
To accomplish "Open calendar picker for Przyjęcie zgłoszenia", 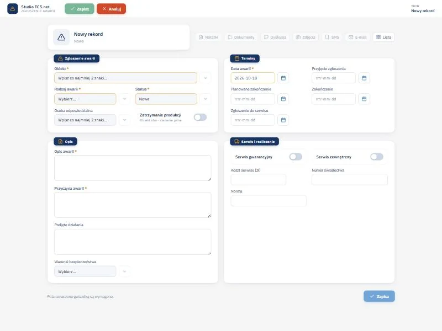I will click(364, 78).
